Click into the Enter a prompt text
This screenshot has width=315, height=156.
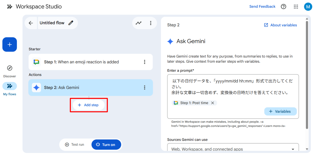click(x=233, y=87)
